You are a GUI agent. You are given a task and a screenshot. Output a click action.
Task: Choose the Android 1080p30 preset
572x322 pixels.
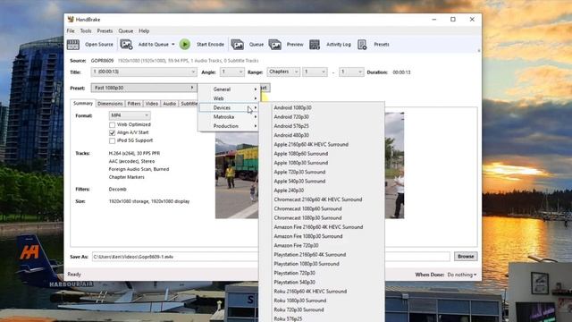(292, 107)
